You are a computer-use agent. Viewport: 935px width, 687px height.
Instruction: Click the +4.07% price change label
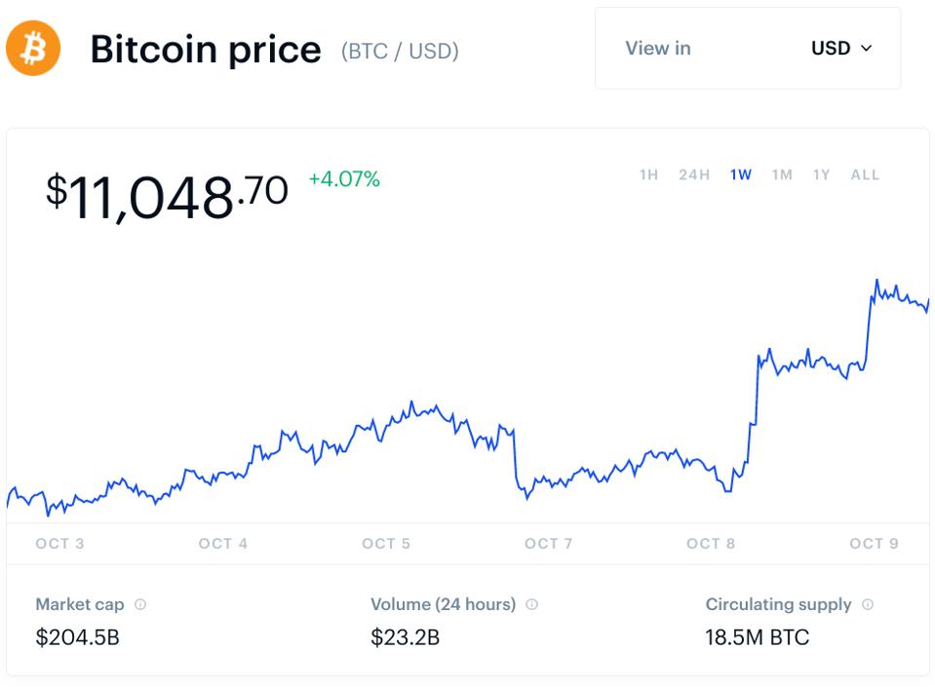[344, 179]
